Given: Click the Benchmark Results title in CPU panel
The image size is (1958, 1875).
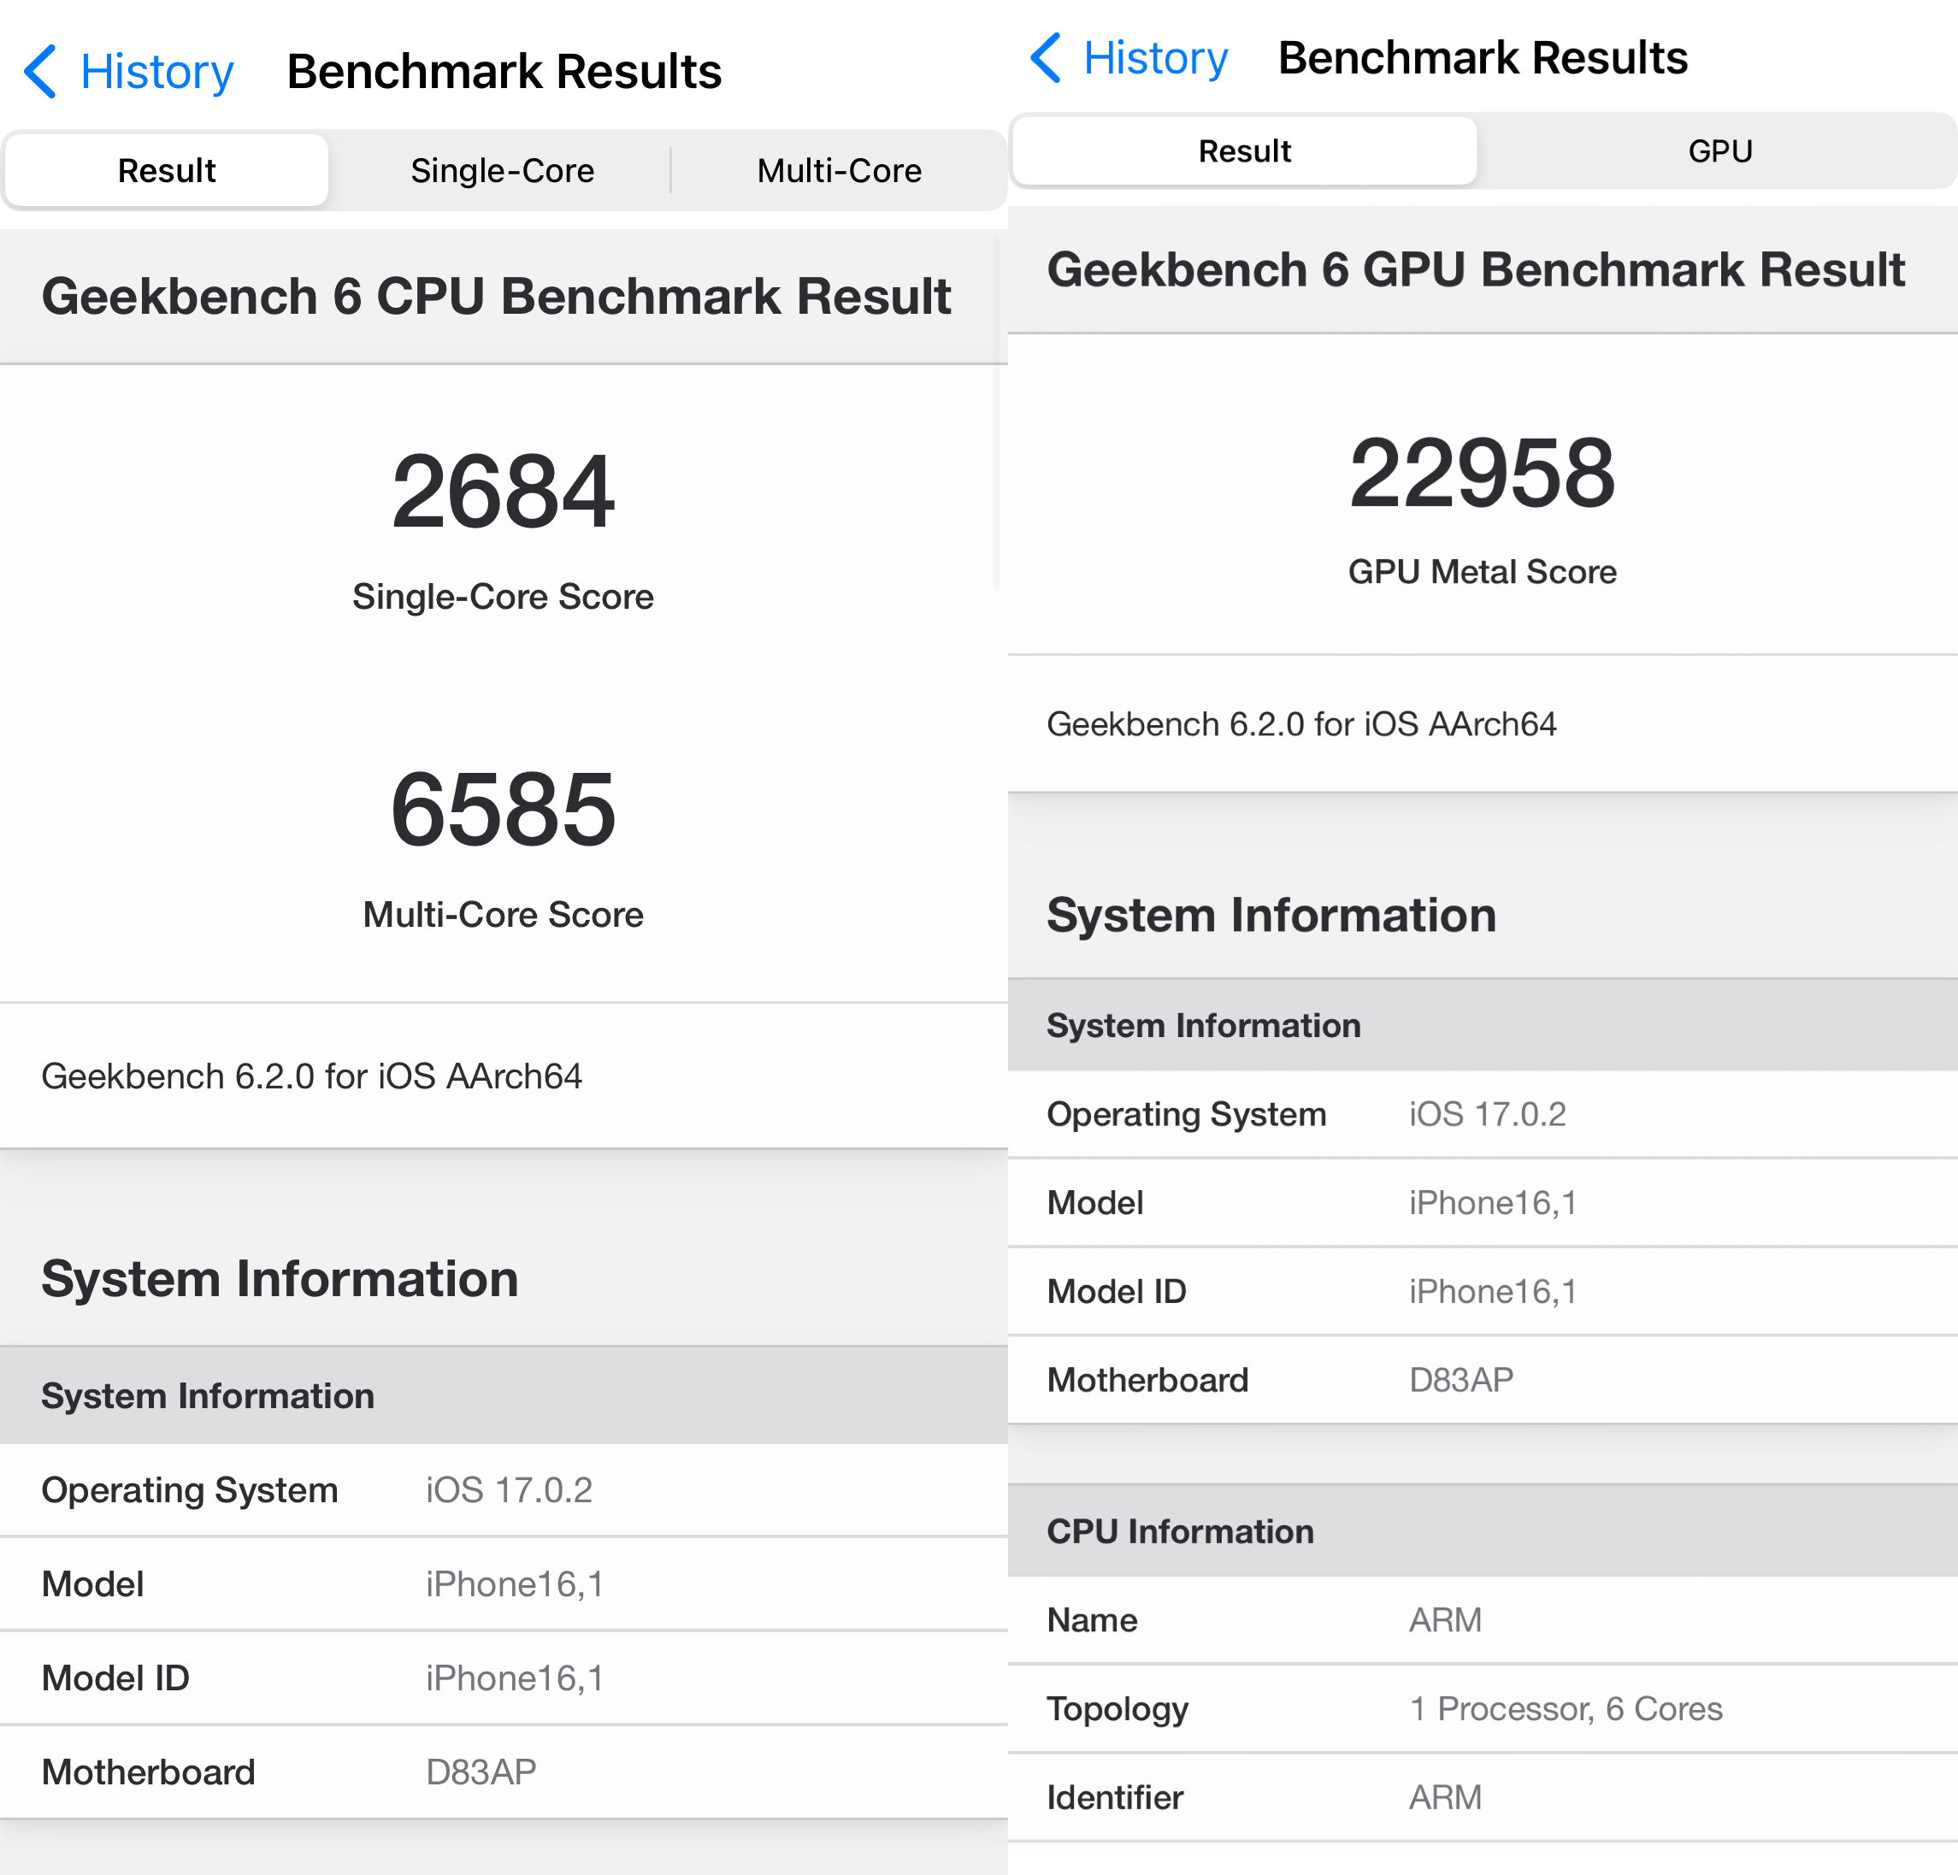Looking at the screenshot, I should point(504,72).
